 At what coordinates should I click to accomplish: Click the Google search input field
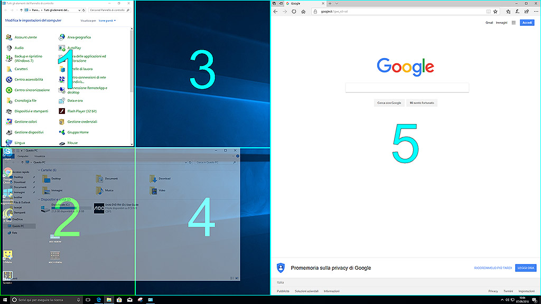(x=407, y=88)
